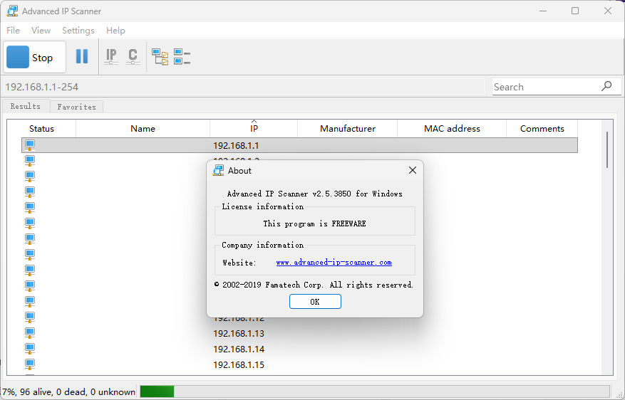Click the C subnet class toolbar icon

point(133,56)
